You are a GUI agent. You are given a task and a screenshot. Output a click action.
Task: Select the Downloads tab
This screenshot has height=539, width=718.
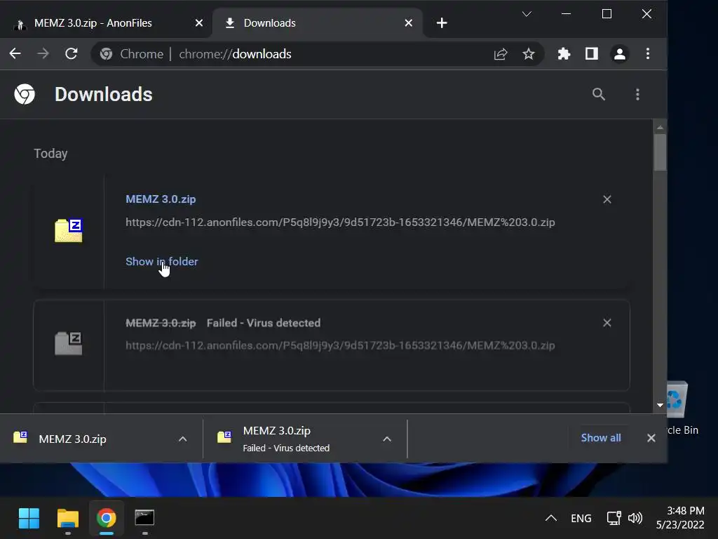point(317,23)
